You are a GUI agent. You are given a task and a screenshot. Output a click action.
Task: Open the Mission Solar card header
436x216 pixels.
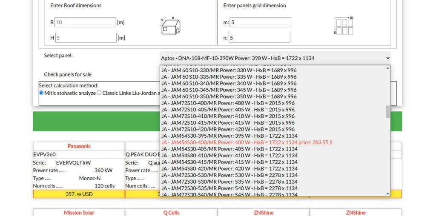[x=79, y=213]
